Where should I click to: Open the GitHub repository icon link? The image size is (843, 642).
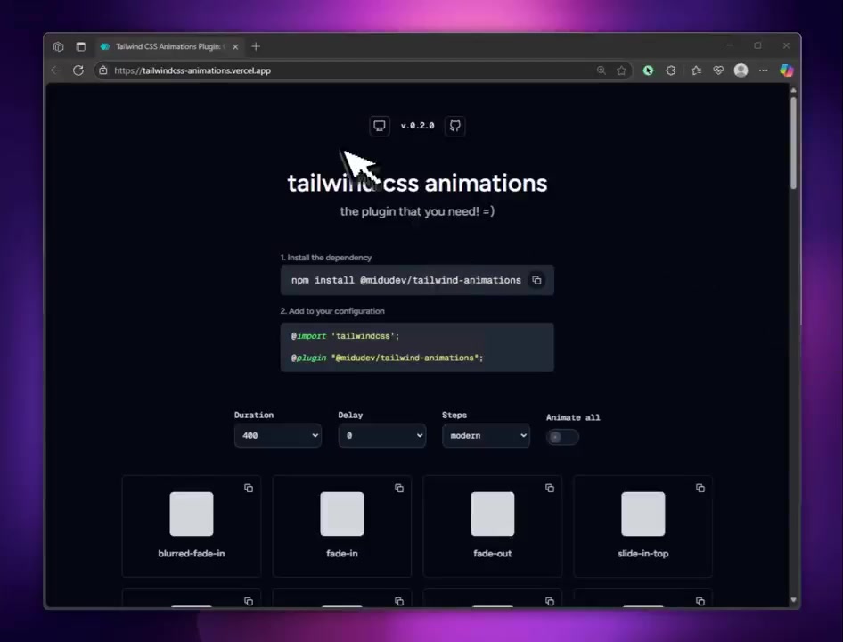pos(454,126)
